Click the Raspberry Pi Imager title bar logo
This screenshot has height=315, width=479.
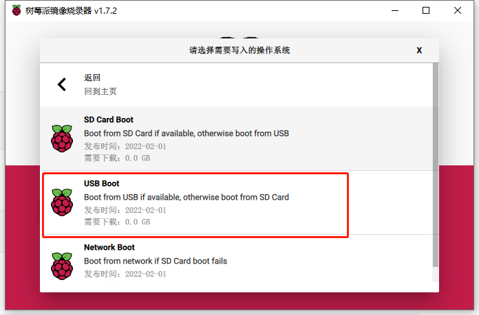17,10
